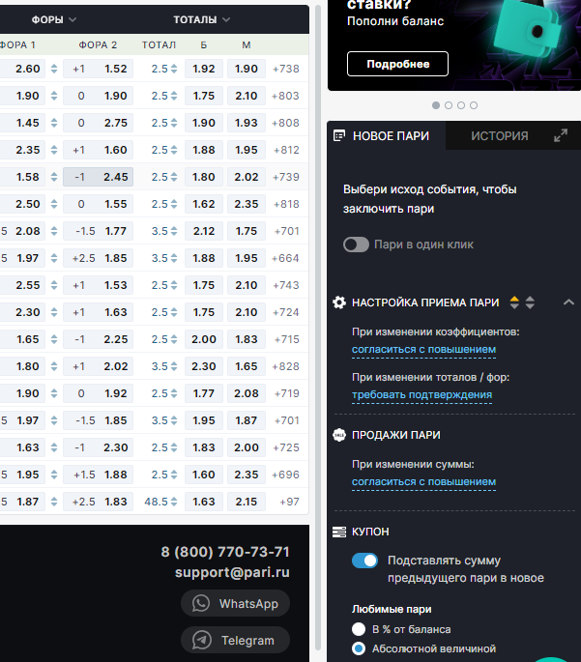Screen dimensions: 581x662
Task: Go to fourth banner slide dot
Action: click(474, 105)
